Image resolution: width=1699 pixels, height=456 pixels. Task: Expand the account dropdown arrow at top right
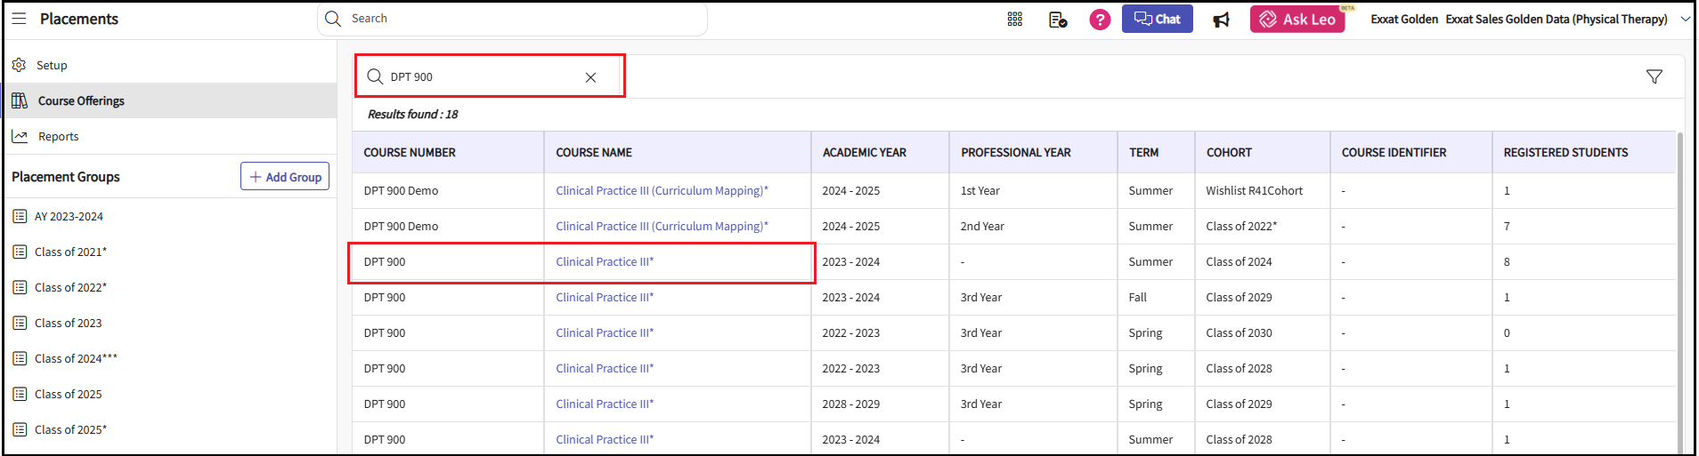[x=1685, y=19]
